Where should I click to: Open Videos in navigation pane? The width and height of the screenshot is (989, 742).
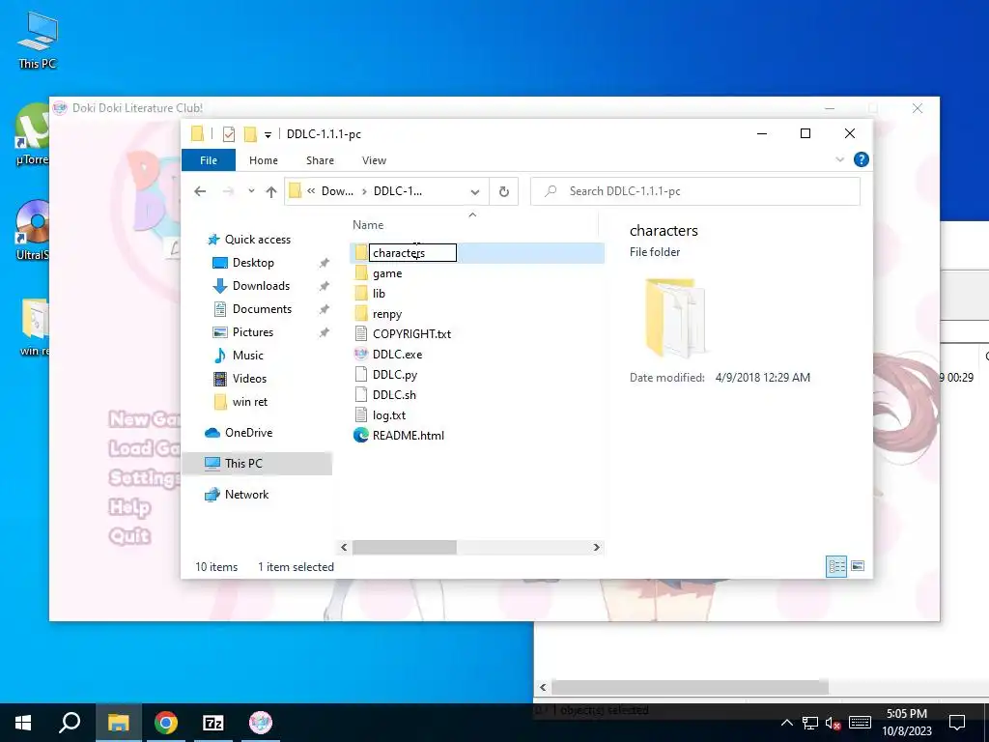point(249,379)
